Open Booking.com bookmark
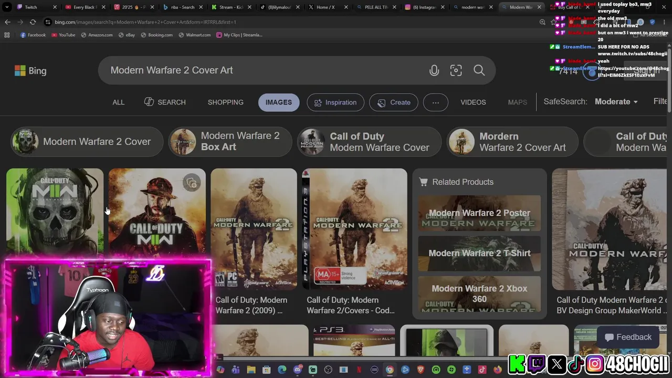The height and width of the screenshot is (378, 672). (x=156, y=35)
